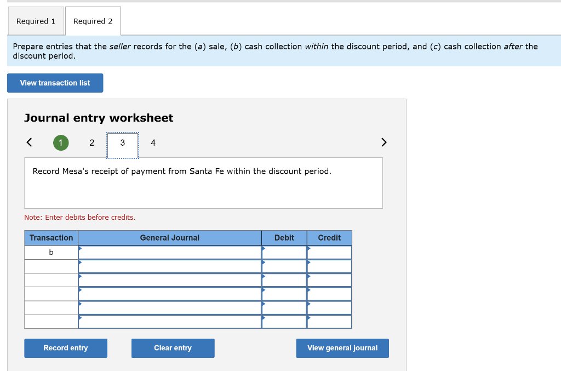
Task: Click the Transaction cell labeled b
Action: pos(51,253)
